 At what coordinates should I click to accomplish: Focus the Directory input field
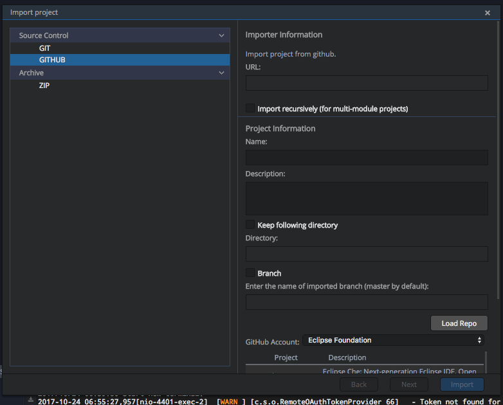(367, 254)
